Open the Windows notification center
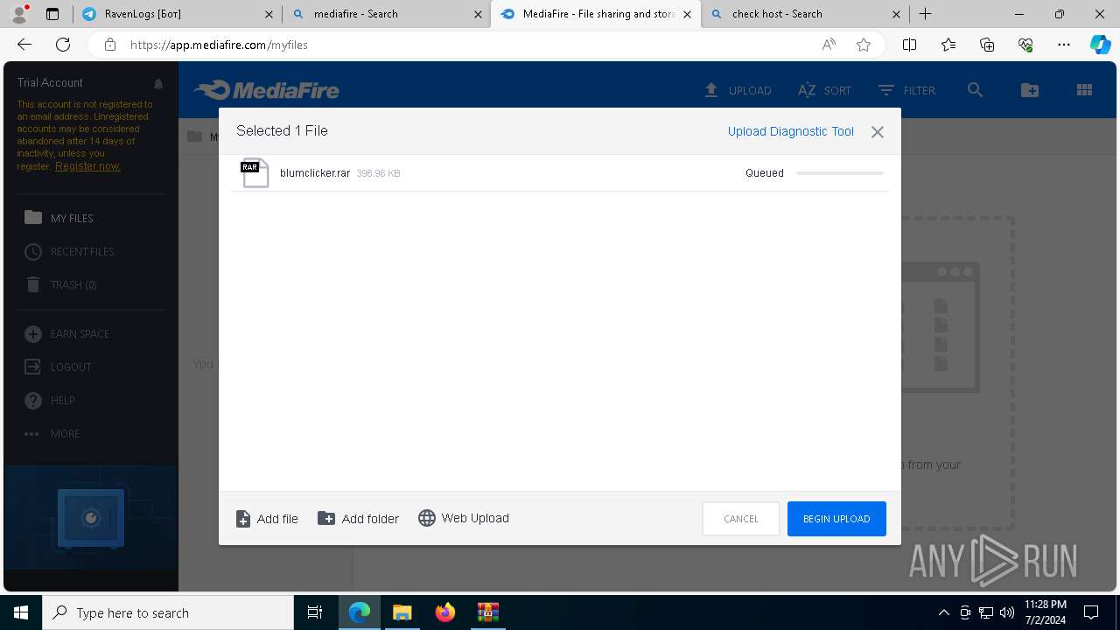The image size is (1120, 630). tap(1091, 612)
